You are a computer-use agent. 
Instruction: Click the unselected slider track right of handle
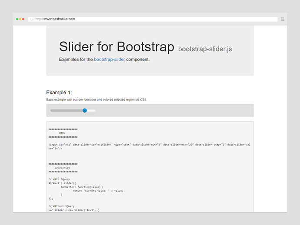(91, 110)
